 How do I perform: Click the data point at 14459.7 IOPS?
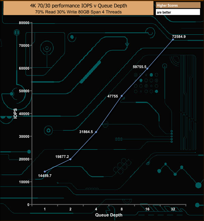45,172
